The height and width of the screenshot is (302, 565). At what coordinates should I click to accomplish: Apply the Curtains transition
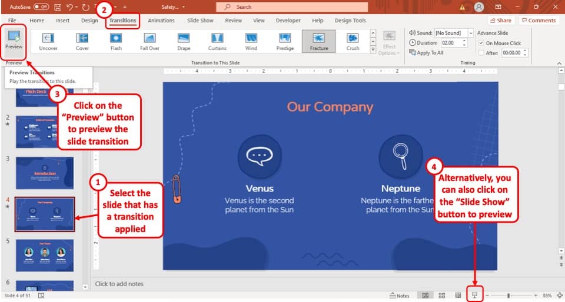pyautogui.click(x=217, y=42)
